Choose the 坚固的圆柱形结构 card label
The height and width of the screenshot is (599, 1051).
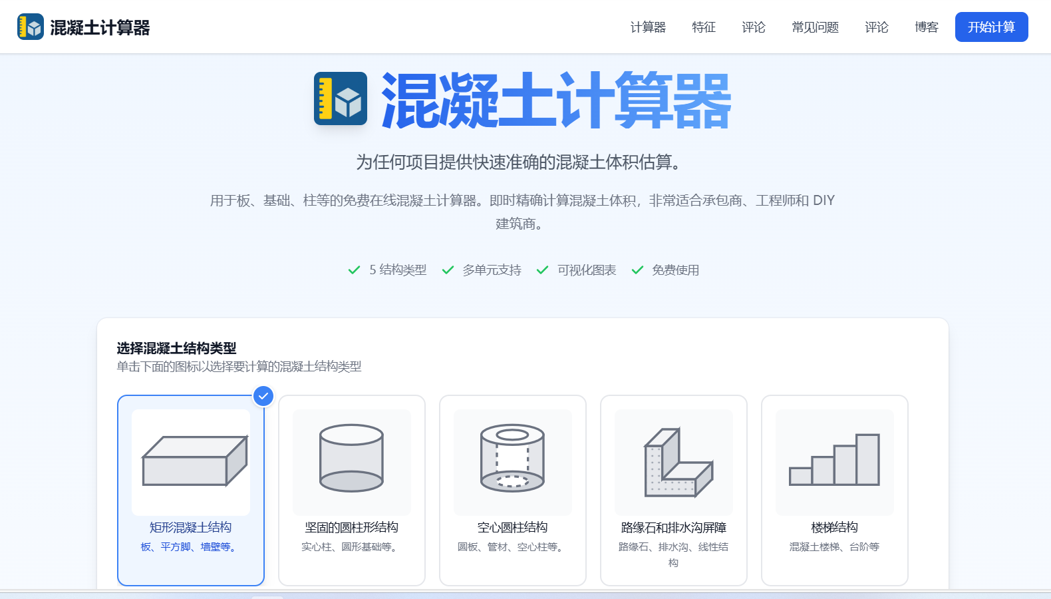pos(352,527)
